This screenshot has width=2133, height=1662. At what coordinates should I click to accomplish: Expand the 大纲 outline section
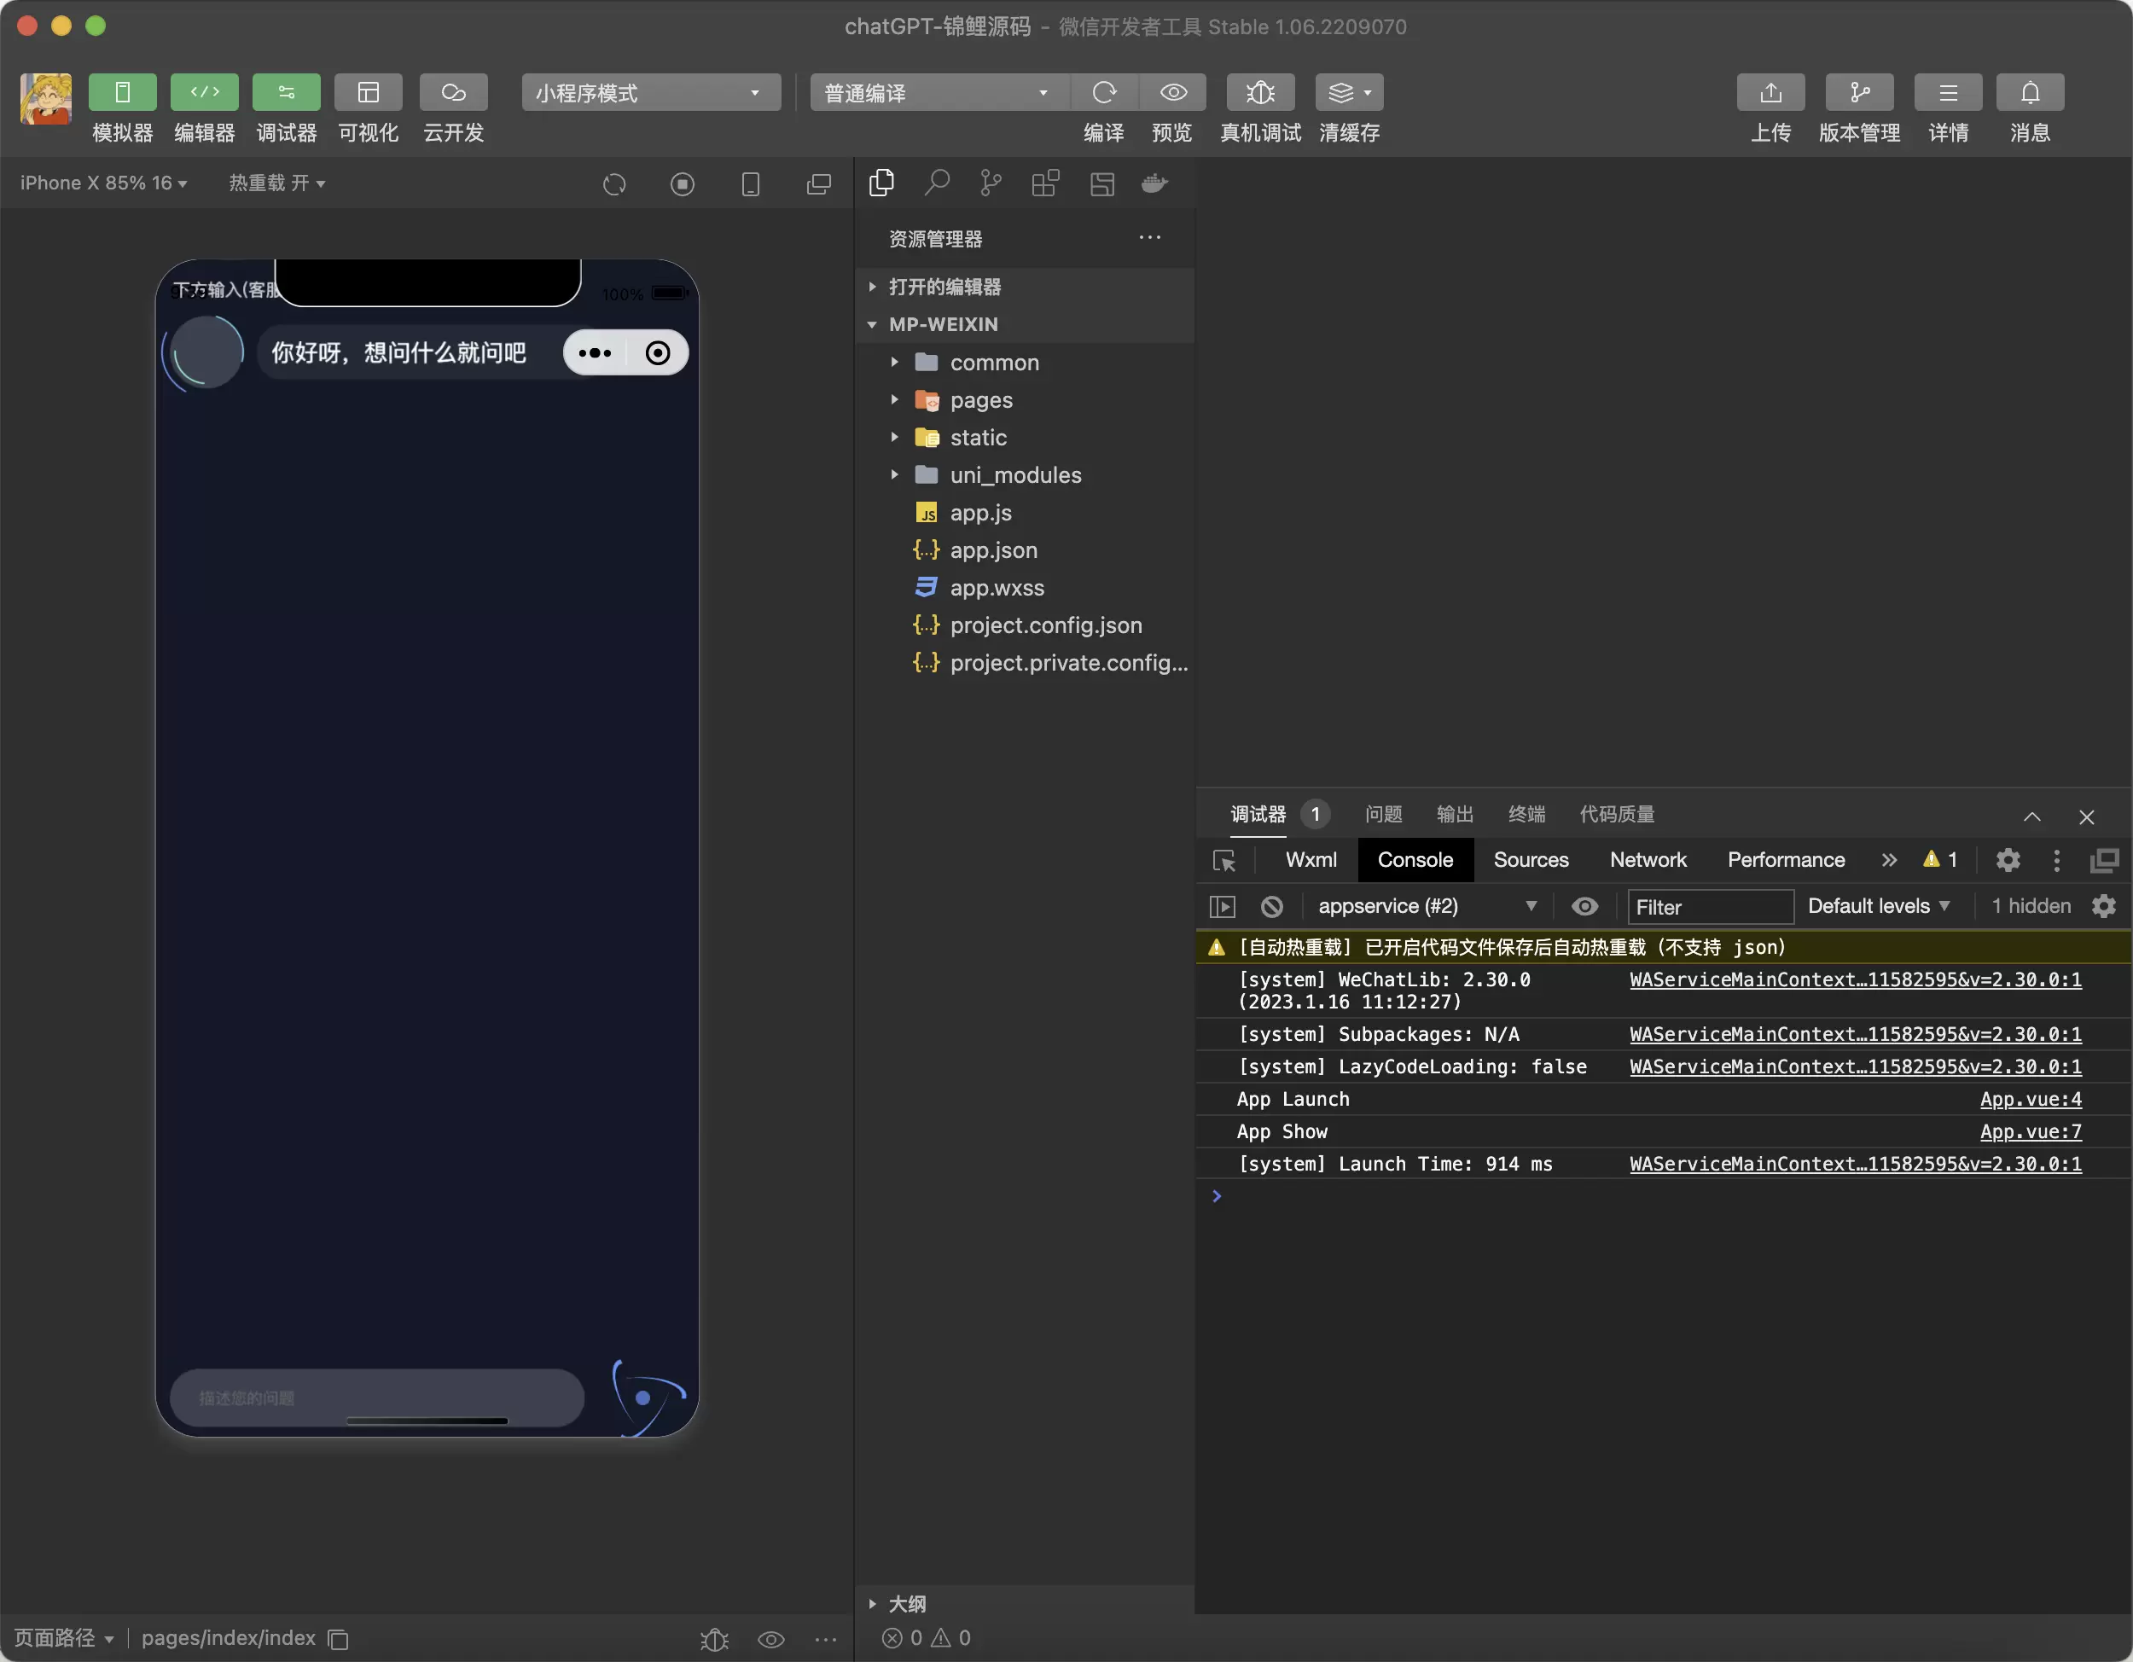tap(1026, 1603)
